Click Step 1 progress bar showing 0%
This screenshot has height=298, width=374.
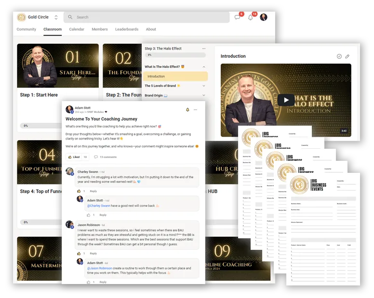[41, 126]
